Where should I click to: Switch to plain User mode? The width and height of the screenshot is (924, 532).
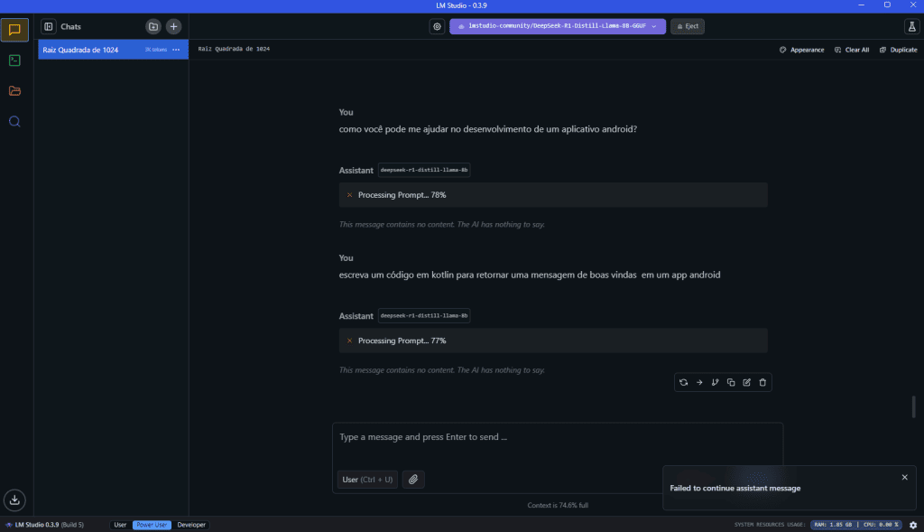point(120,525)
